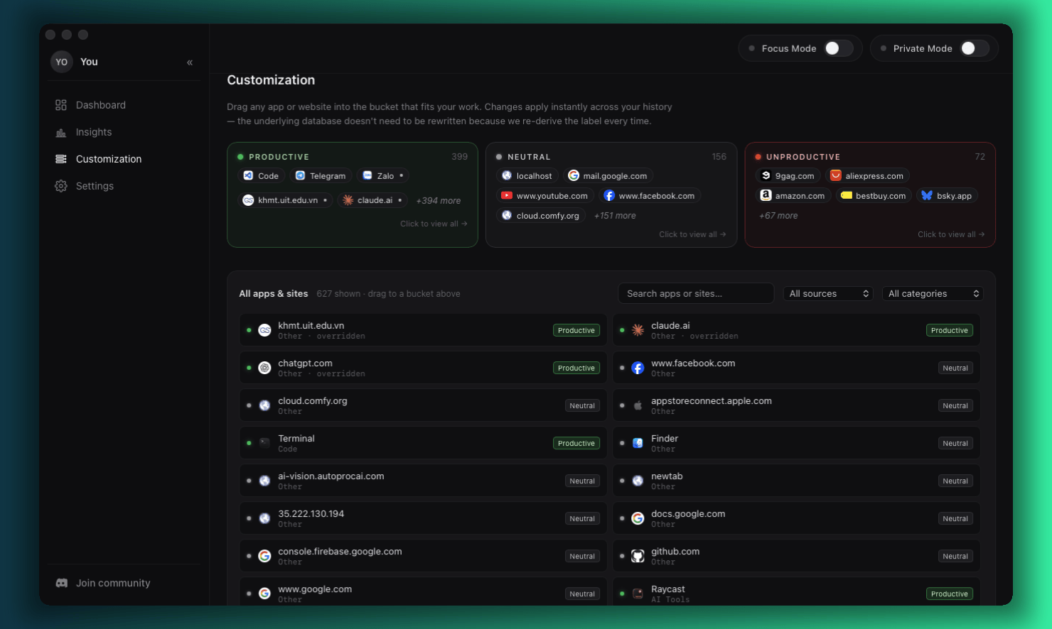This screenshot has width=1052, height=629.
Task: Turn on the Private Mode switch
Action: pyautogui.click(x=975, y=48)
